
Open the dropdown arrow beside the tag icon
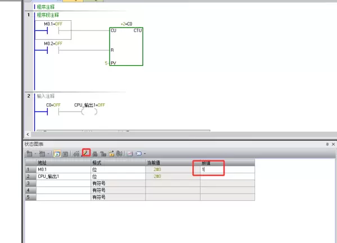click(145, 153)
